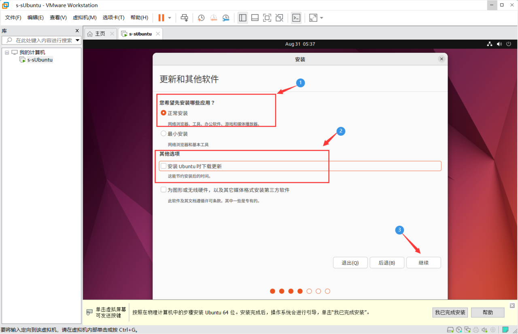Open the 帮助(H) menu

click(x=139, y=18)
